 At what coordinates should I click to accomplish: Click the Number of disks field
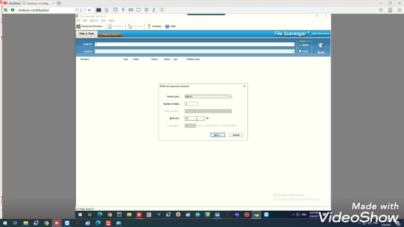tap(191, 104)
